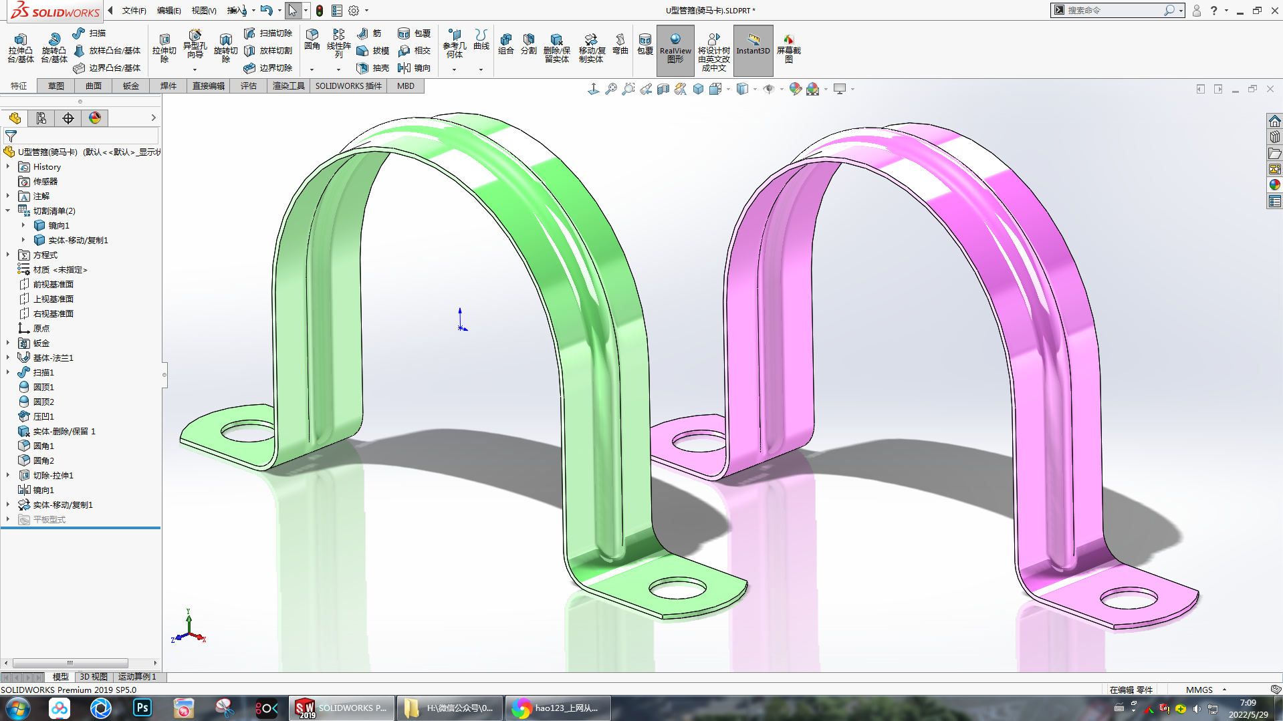Viewport: 1283px width, 721px height.
Task: Click the MMGS unit system status button
Action: pyautogui.click(x=1199, y=690)
